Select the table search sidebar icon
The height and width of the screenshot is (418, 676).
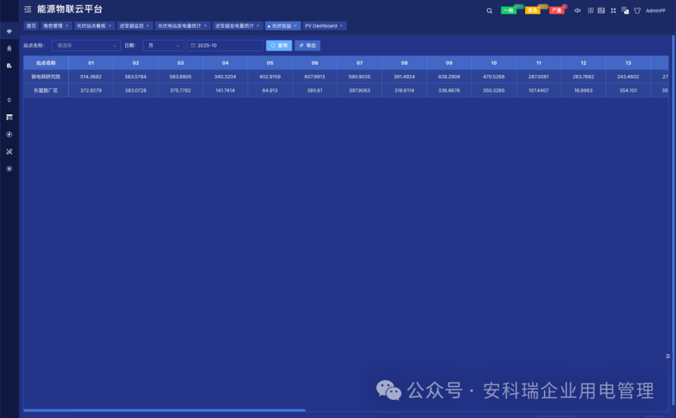click(9, 117)
